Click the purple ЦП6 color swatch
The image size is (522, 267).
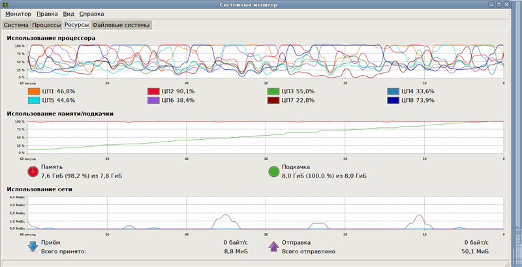pos(153,101)
